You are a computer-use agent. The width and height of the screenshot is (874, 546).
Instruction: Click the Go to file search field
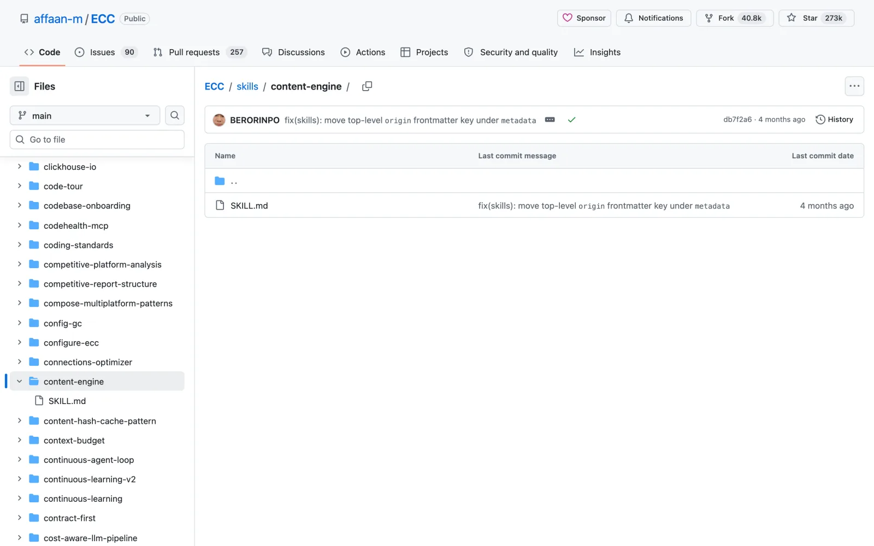[97, 140]
